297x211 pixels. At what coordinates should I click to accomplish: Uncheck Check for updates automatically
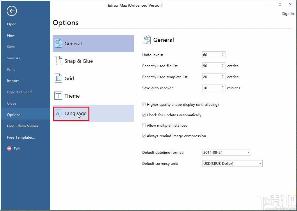[144, 115]
